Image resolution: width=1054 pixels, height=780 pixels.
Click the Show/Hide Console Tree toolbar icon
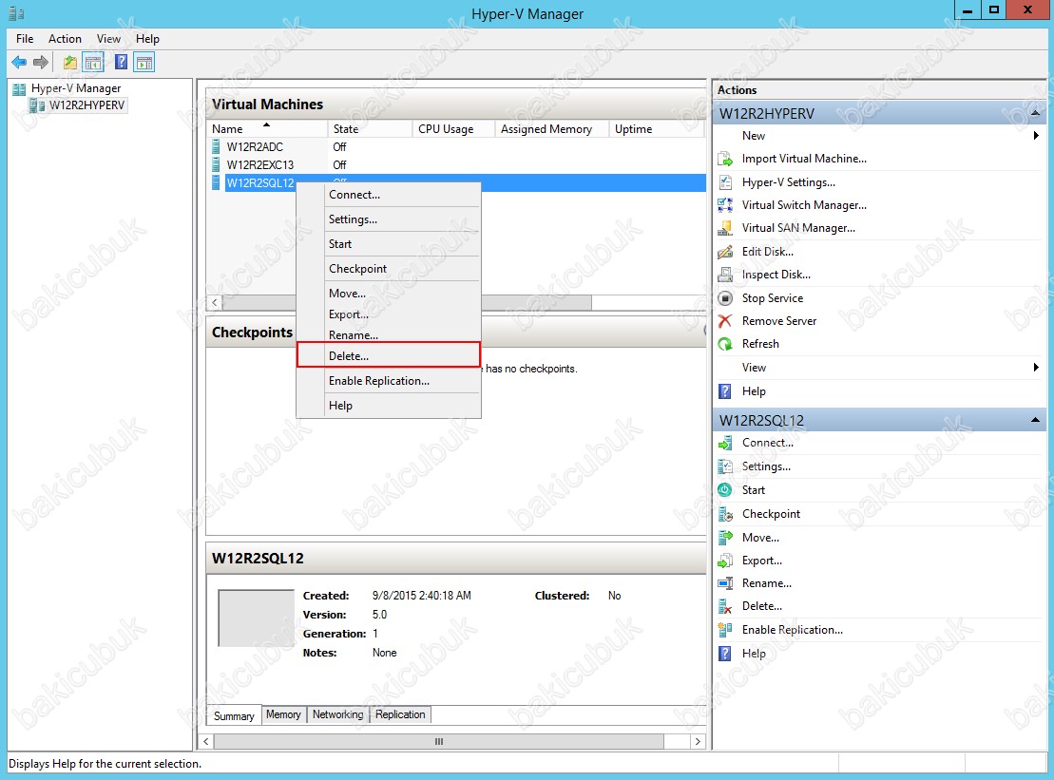93,63
